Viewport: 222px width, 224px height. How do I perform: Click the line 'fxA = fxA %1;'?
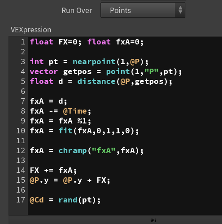pos(61,121)
